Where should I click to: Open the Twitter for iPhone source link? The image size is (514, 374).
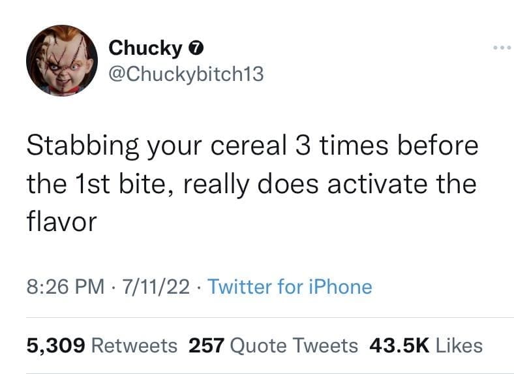[x=289, y=287]
